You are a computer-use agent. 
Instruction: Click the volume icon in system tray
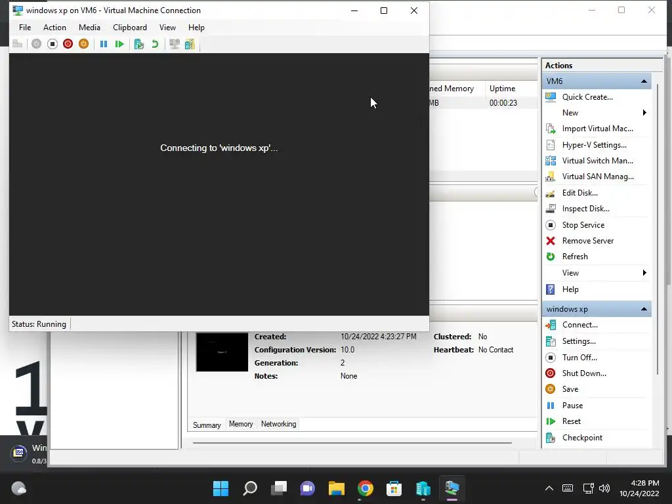(x=604, y=488)
